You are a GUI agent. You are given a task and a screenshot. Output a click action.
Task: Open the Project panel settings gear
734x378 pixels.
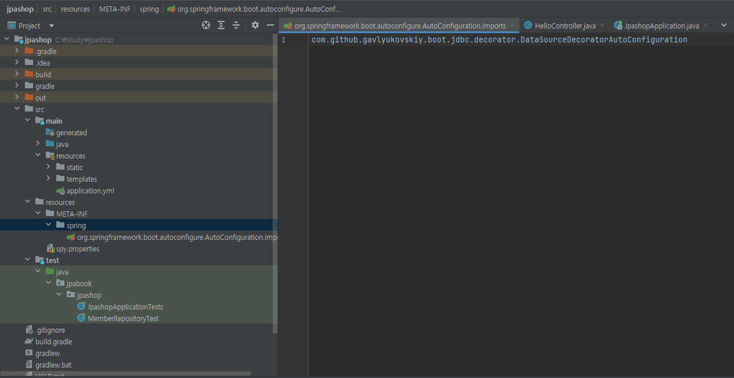(255, 25)
